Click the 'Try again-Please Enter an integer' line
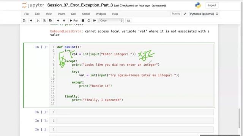This screenshot has height=136, width=243. coord(129,75)
